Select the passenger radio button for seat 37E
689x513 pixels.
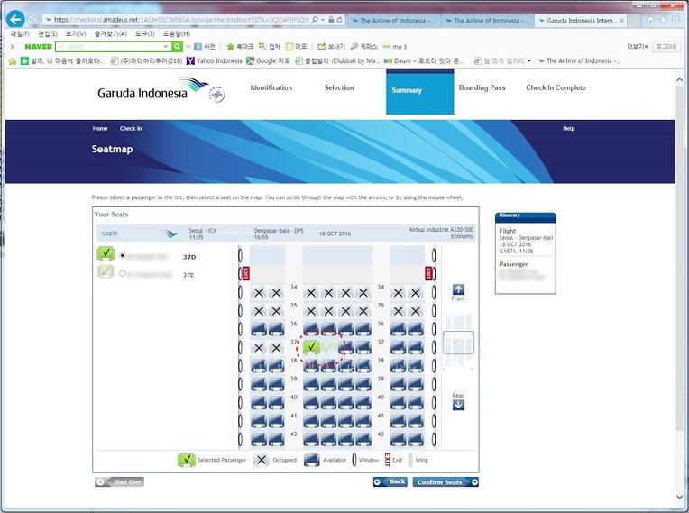tap(123, 273)
